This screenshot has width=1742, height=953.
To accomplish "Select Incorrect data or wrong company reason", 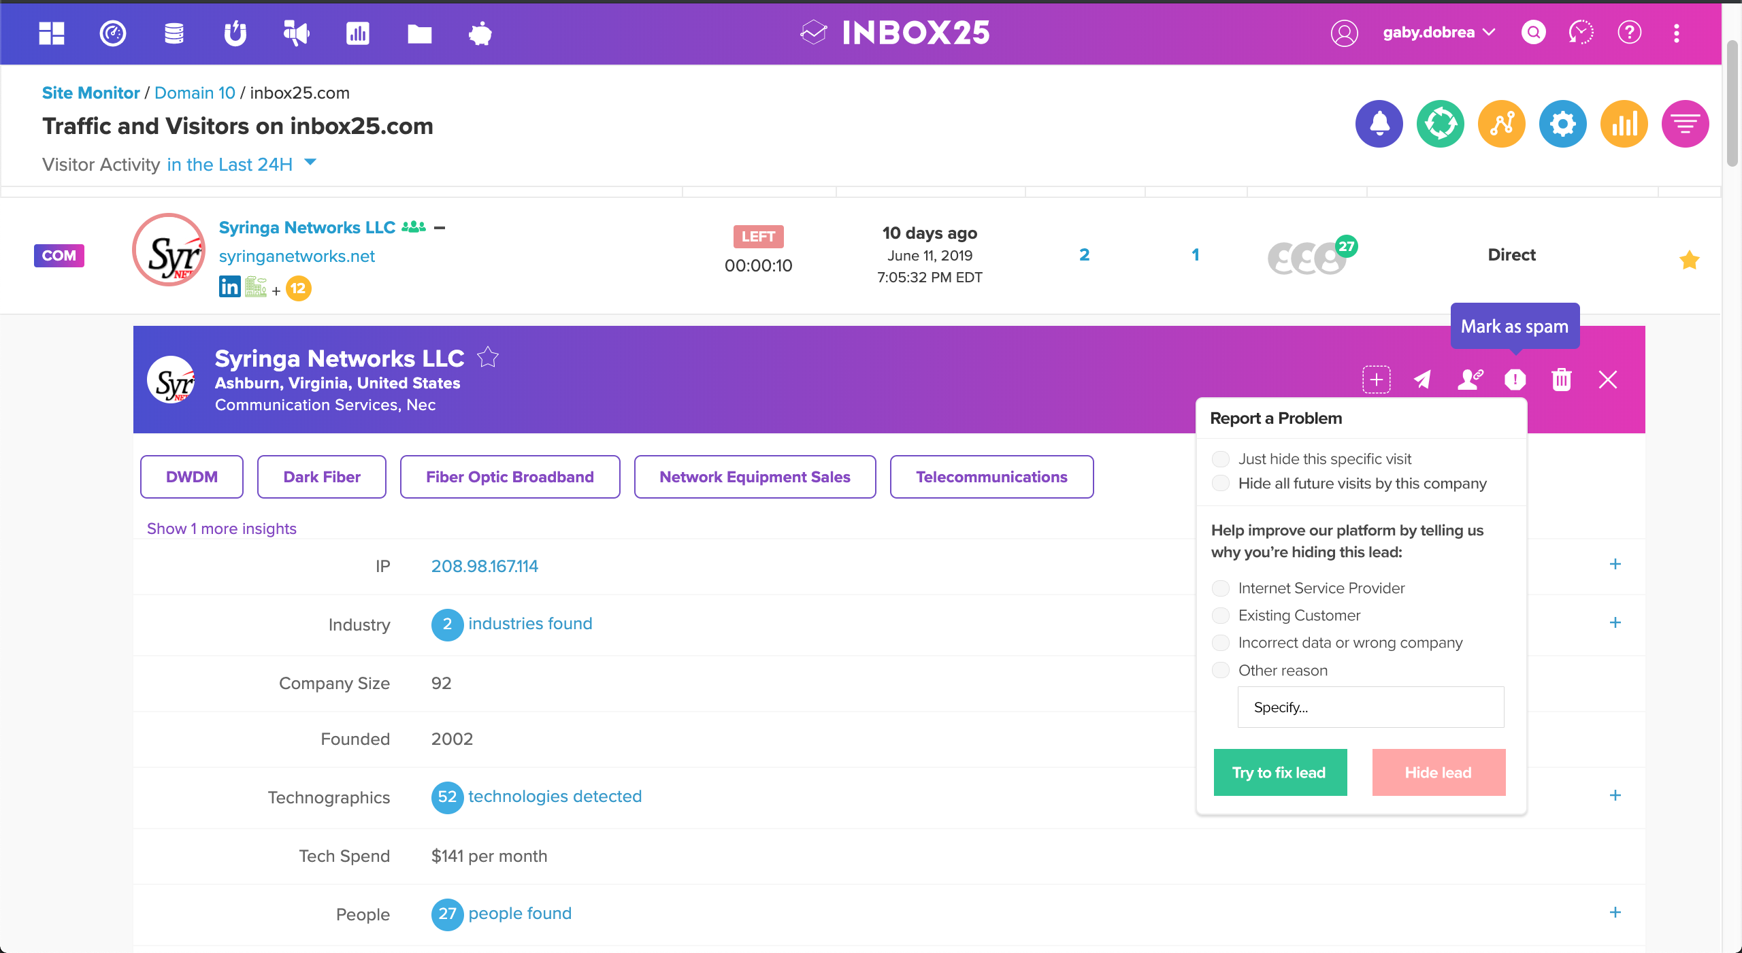I will (1221, 643).
